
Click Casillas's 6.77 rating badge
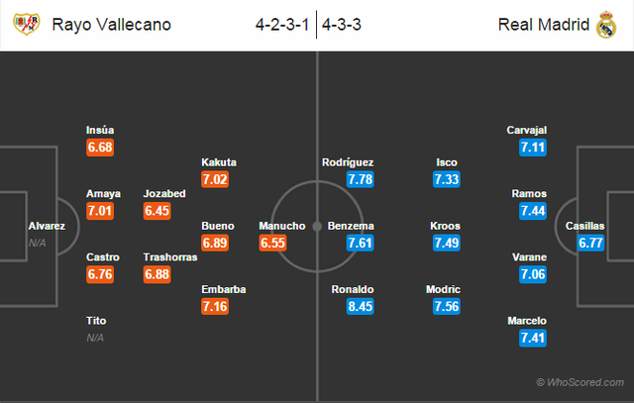click(590, 243)
